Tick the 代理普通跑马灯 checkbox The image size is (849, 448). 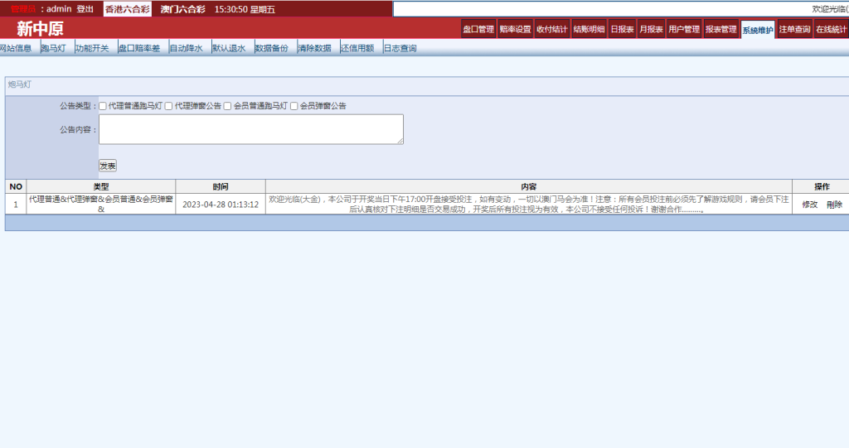coord(103,106)
